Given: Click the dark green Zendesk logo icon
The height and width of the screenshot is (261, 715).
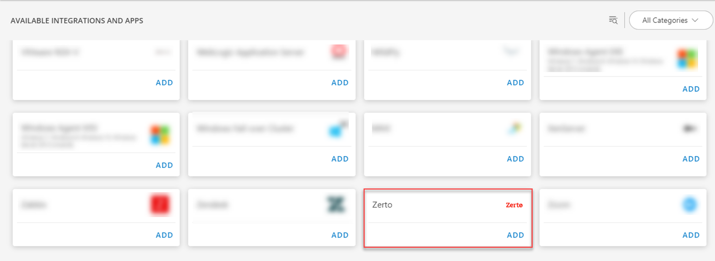Looking at the screenshot, I should coord(336,205).
